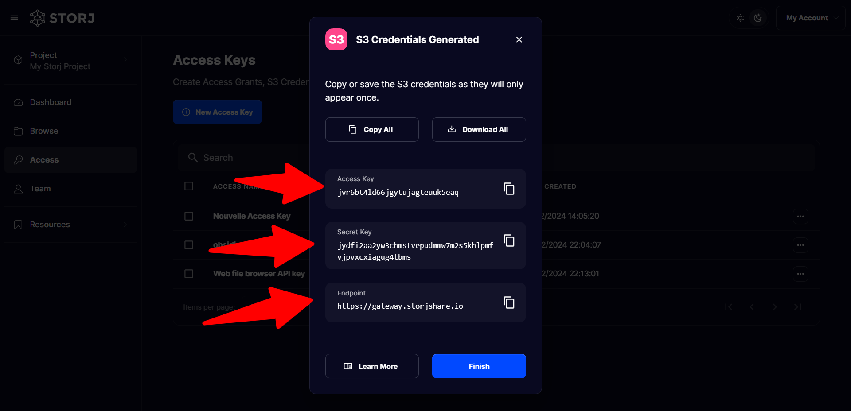This screenshot has height=411, width=851.
Task: Switch to dark theme moon icon
Action: tap(758, 18)
